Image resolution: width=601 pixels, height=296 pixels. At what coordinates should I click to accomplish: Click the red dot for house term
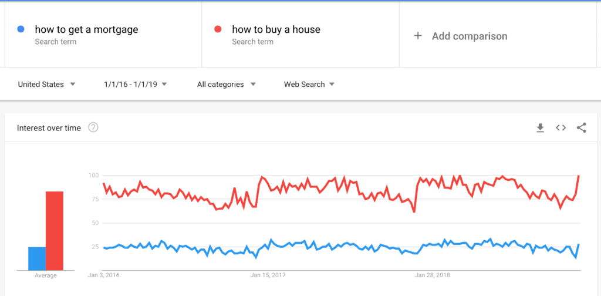coord(218,29)
